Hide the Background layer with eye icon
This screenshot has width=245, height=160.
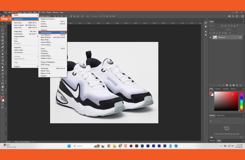[210, 37]
